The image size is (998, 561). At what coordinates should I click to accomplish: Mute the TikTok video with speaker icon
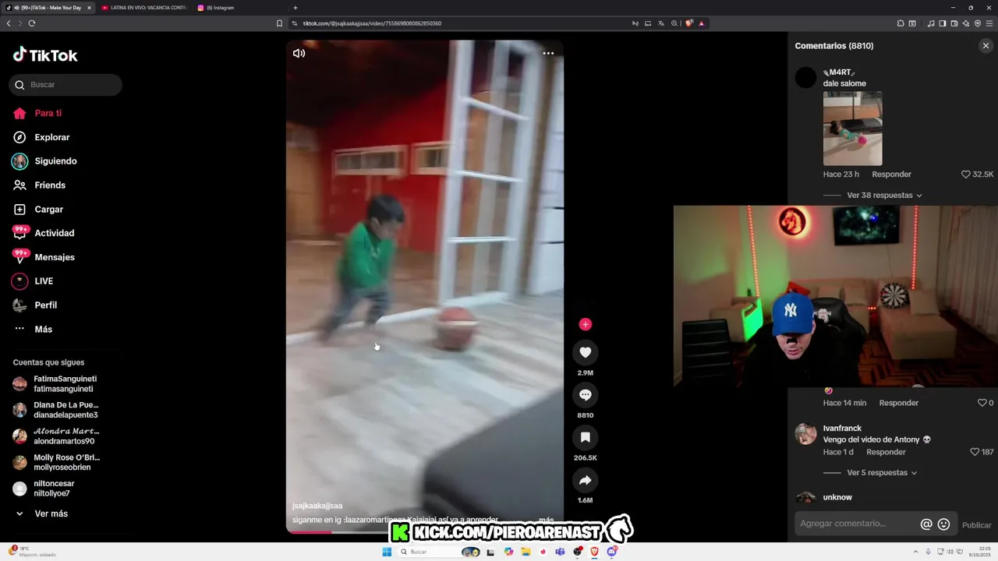[299, 53]
